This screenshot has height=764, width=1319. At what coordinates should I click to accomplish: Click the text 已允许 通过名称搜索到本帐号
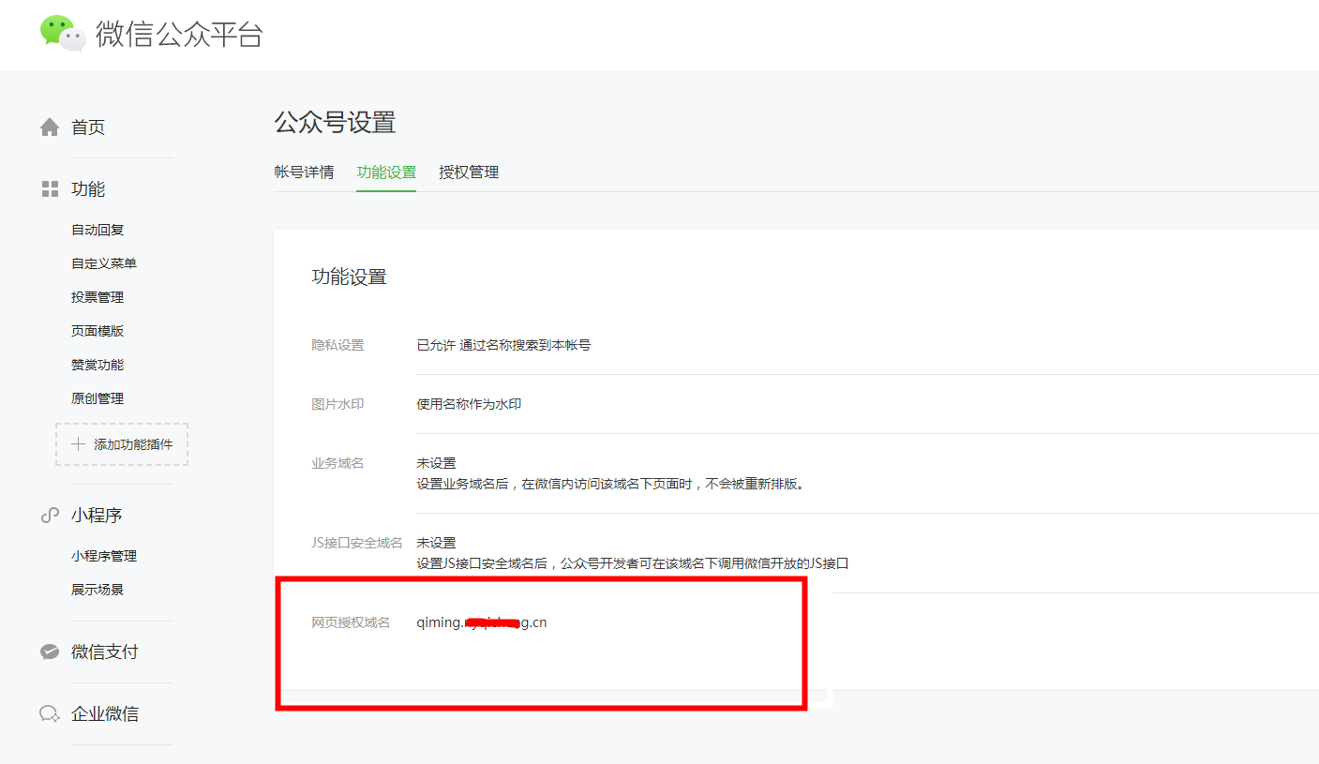coord(503,345)
